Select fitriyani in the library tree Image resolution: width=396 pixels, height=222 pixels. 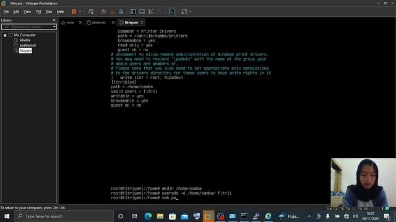coord(25,51)
